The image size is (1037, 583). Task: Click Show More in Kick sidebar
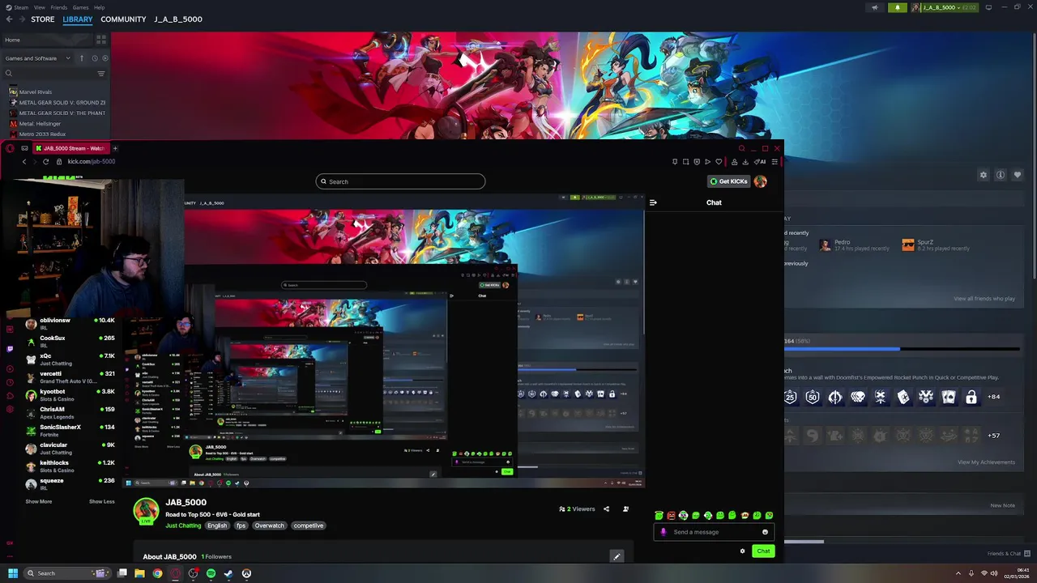38,501
